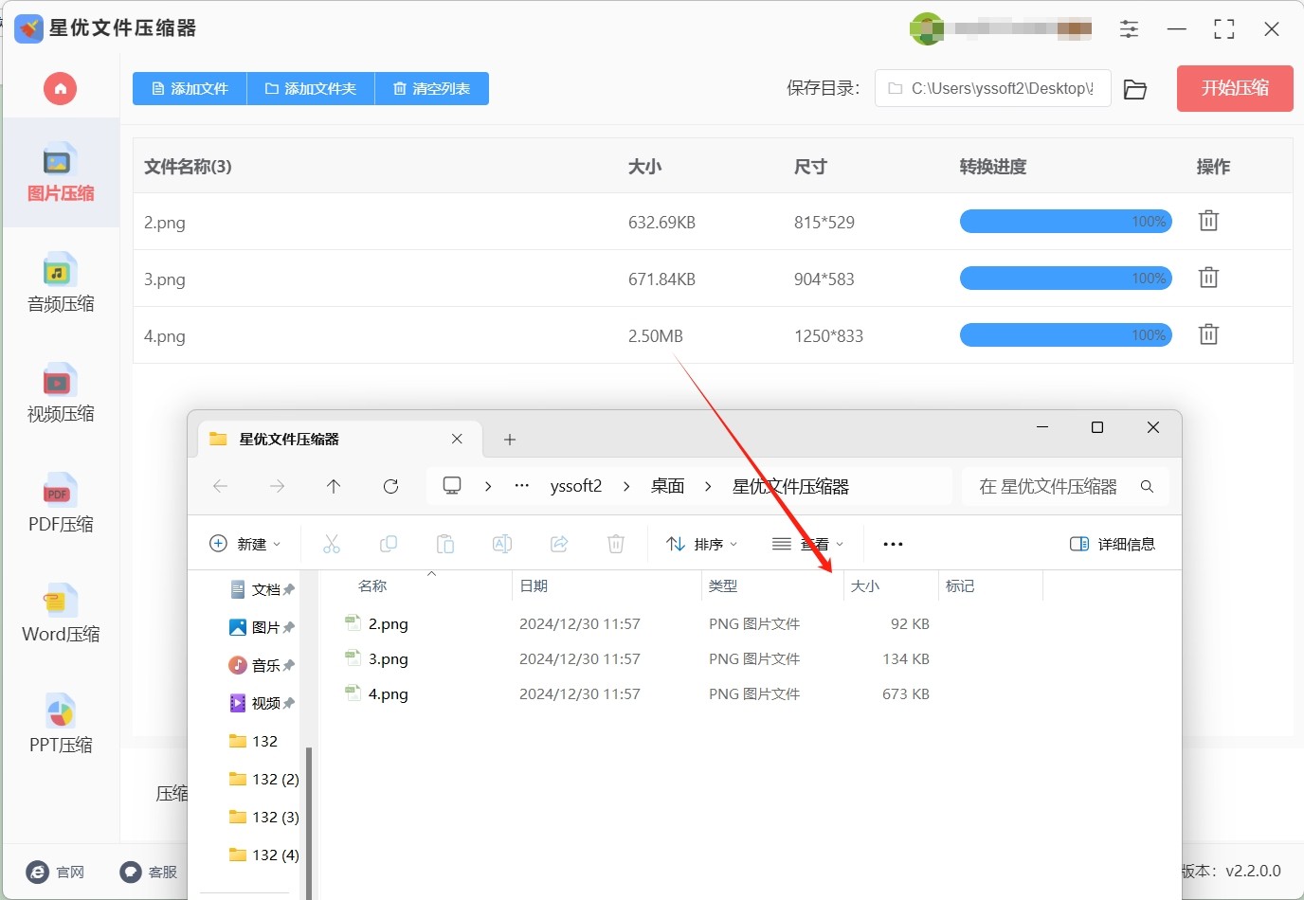Viewport: 1304px width, 900px height.
Task: Remove 4.png with its trash icon
Action: pos(1208,335)
